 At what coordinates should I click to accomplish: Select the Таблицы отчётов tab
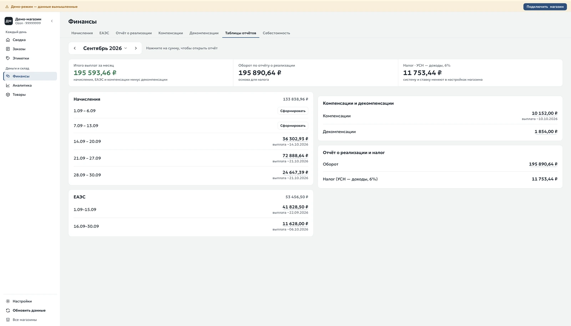pyautogui.click(x=241, y=33)
